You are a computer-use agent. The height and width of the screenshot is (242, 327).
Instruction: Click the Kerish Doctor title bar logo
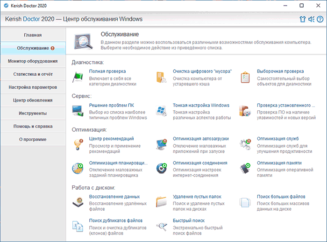(6, 6)
